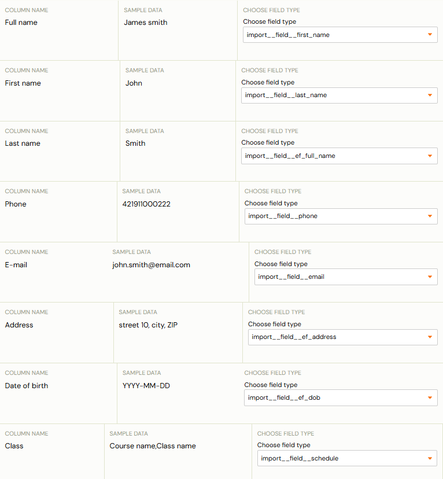Viewport: 443px width, 479px height.
Task: Open the Class field type dropdown
Action: tap(347, 458)
